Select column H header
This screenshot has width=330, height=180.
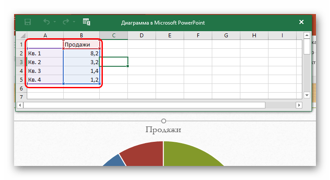pyautogui.click(x=254, y=35)
